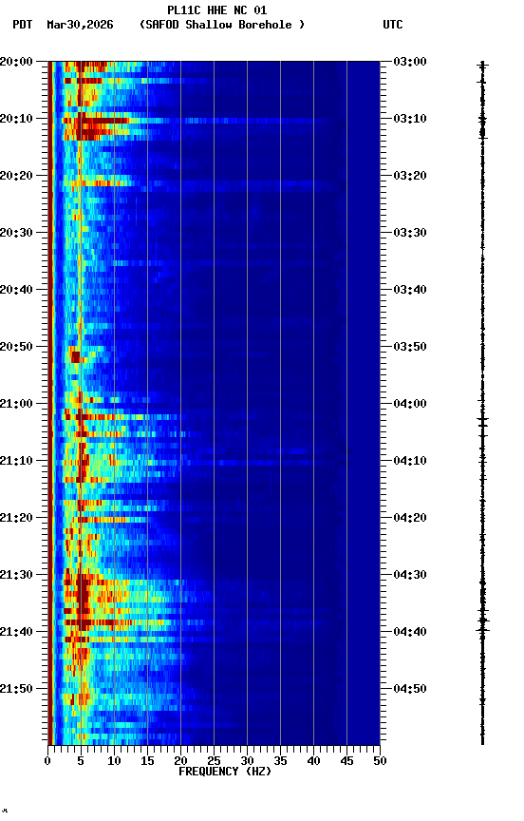Click the 03:40 UTC time label

(410, 290)
